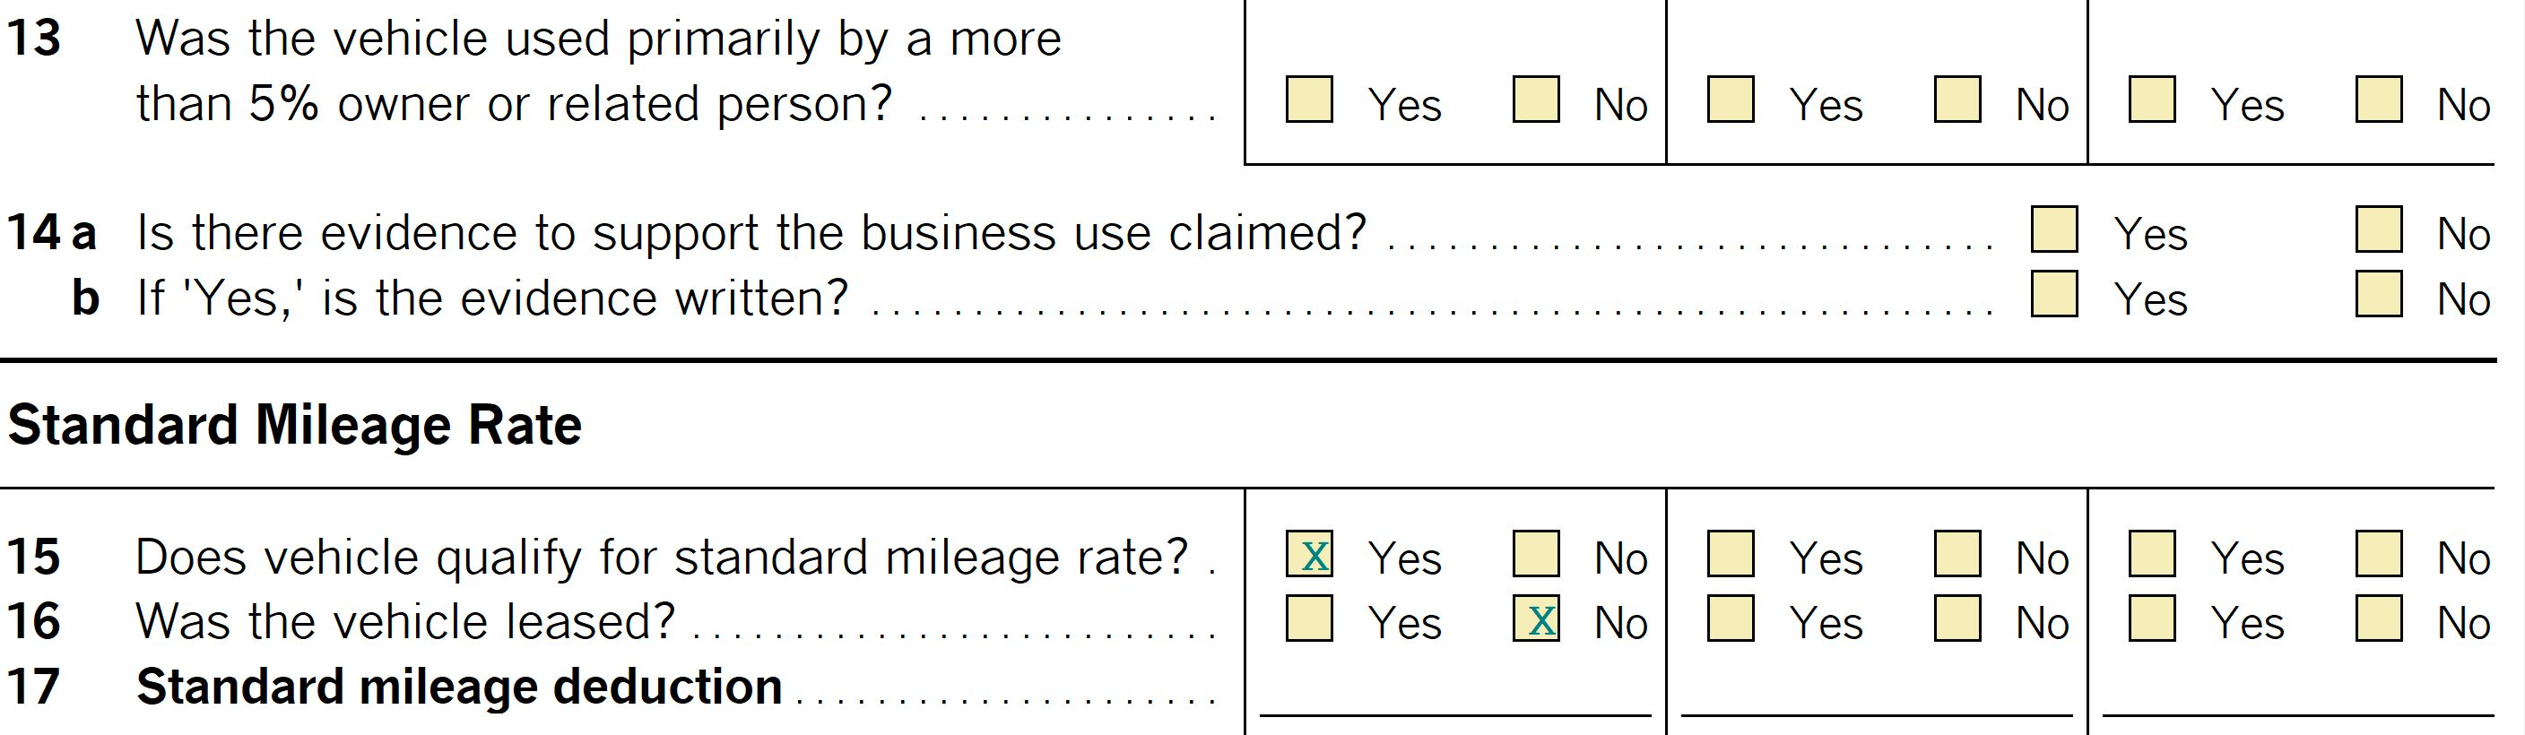Check No for line 13, first vehicle column
The height and width of the screenshot is (735, 2525).
1535,100
